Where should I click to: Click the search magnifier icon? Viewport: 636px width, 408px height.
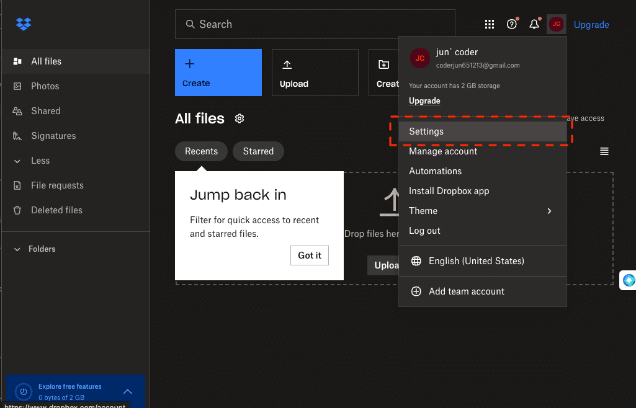click(x=190, y=24)
